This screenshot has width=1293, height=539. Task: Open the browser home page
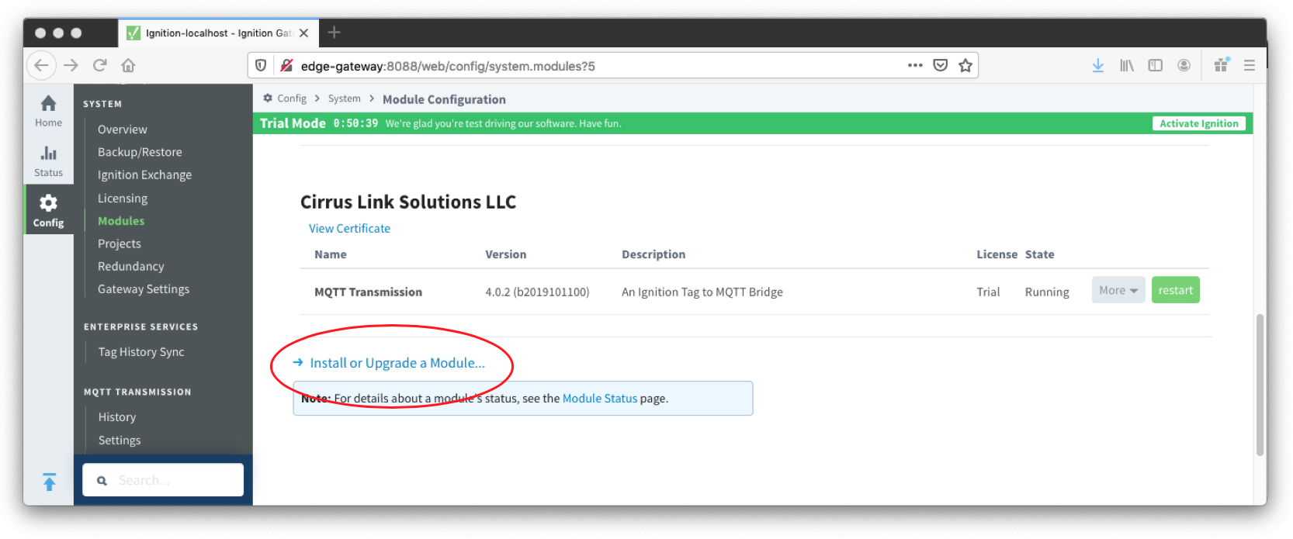[128, 65]
